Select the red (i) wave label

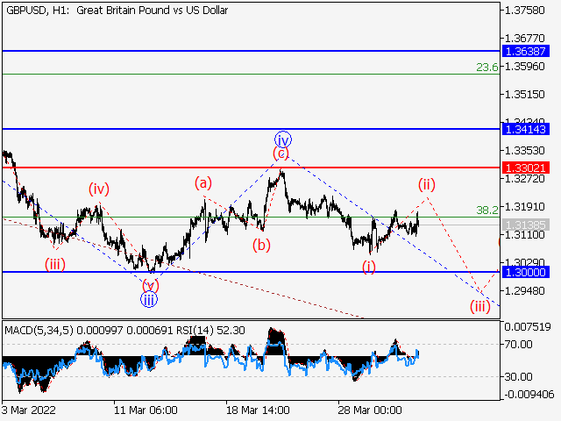(369, 267)
